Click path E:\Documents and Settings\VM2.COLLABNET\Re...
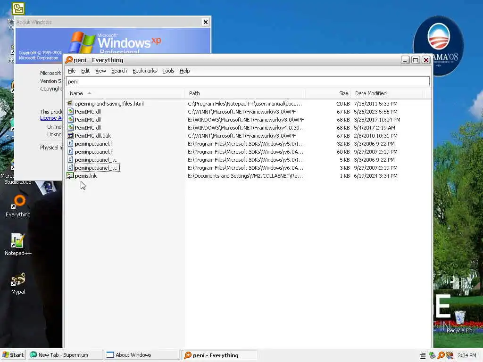483x362 pixels. coord(245,175)
